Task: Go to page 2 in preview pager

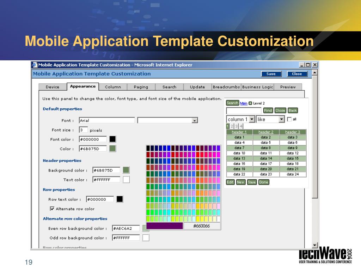Action: [x=232, y=126]
